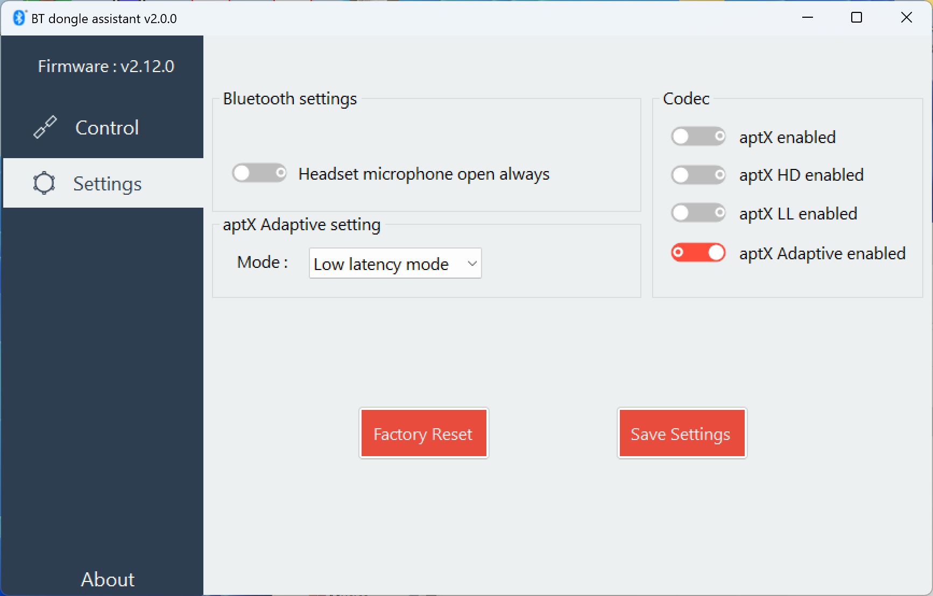Click the Codec group title
Screen dimensions: 933x596
686,98
